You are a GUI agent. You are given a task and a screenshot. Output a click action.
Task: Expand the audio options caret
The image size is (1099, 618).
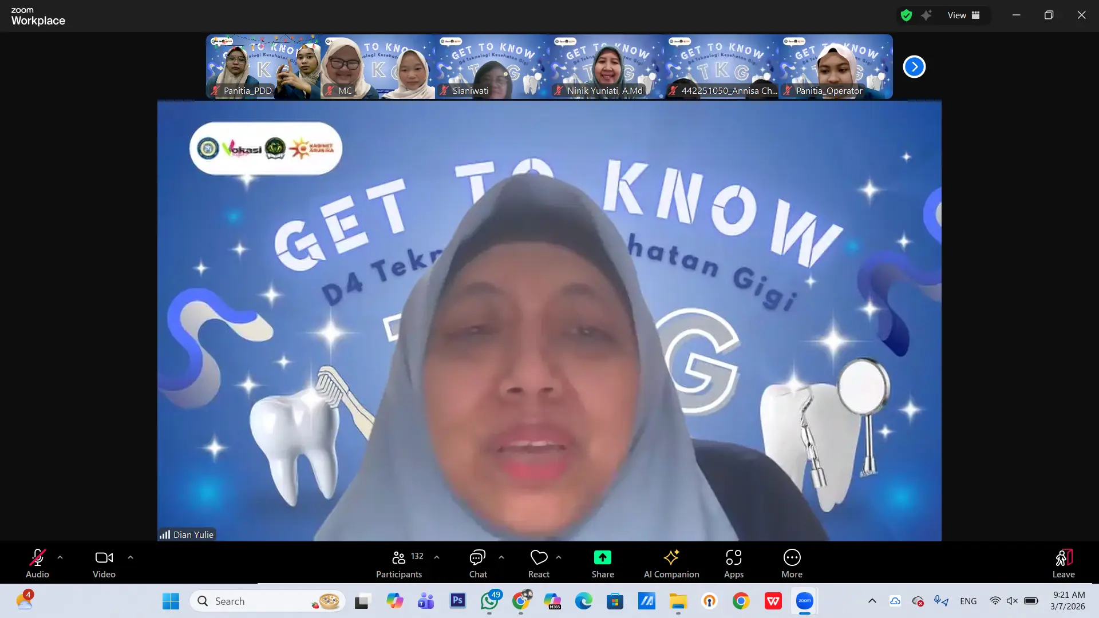(x=60, y=557)
